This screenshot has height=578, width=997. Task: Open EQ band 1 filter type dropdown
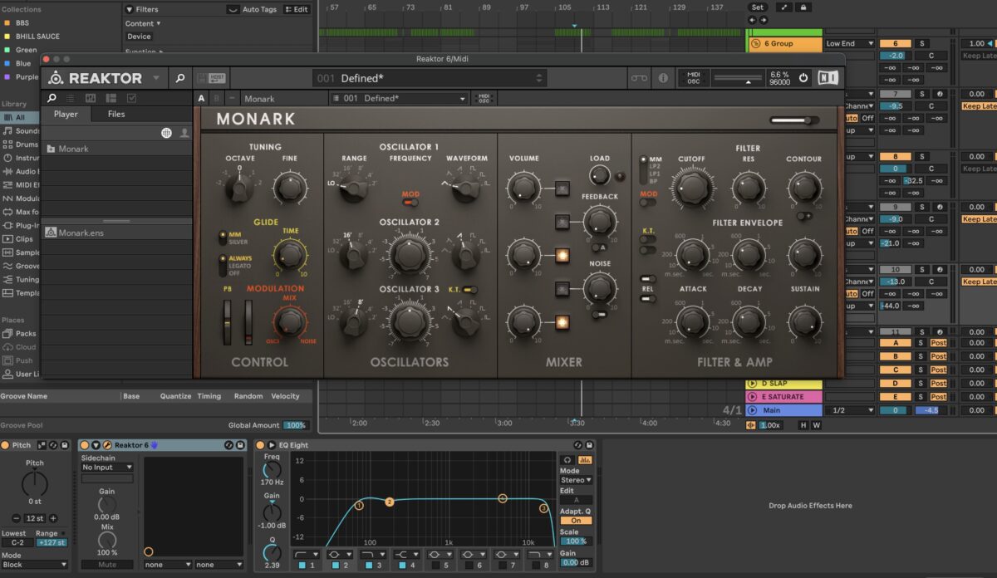[306, 553]
